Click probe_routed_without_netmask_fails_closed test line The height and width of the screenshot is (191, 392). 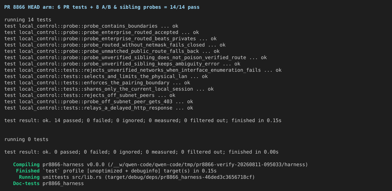(115, 45)
